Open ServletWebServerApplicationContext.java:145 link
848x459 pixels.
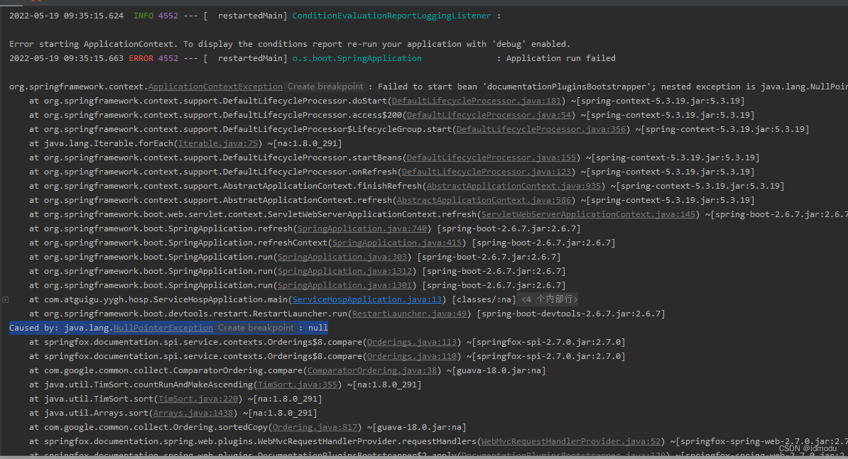588,214
